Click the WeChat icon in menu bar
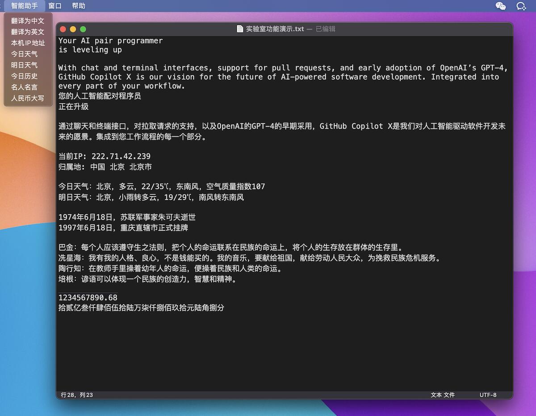The width and height of the screenshot is (536, 416). point(501,6)
